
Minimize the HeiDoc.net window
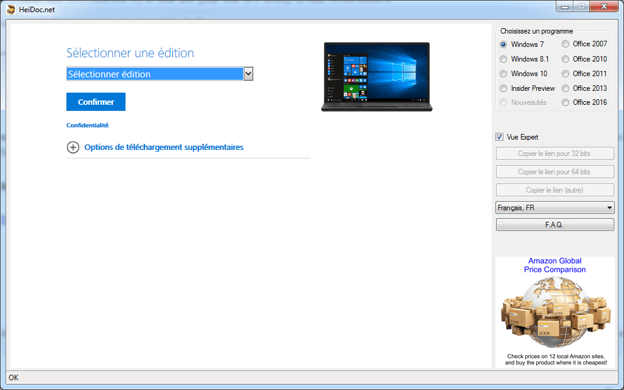point(565,6)
